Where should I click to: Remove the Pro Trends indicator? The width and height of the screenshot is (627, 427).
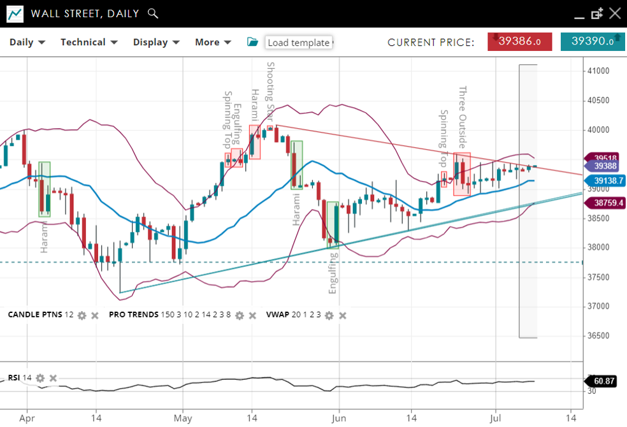(252, 315)
